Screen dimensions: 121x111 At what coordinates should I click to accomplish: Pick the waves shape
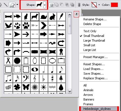click(x=52, y=87)
